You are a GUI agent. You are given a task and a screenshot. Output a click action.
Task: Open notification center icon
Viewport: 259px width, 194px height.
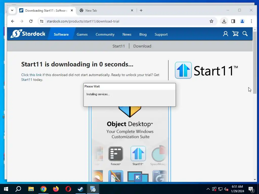coord(251,189)
